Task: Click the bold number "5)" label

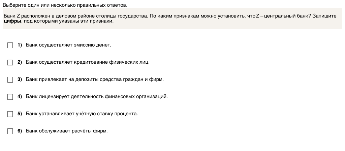Action: 20,114
